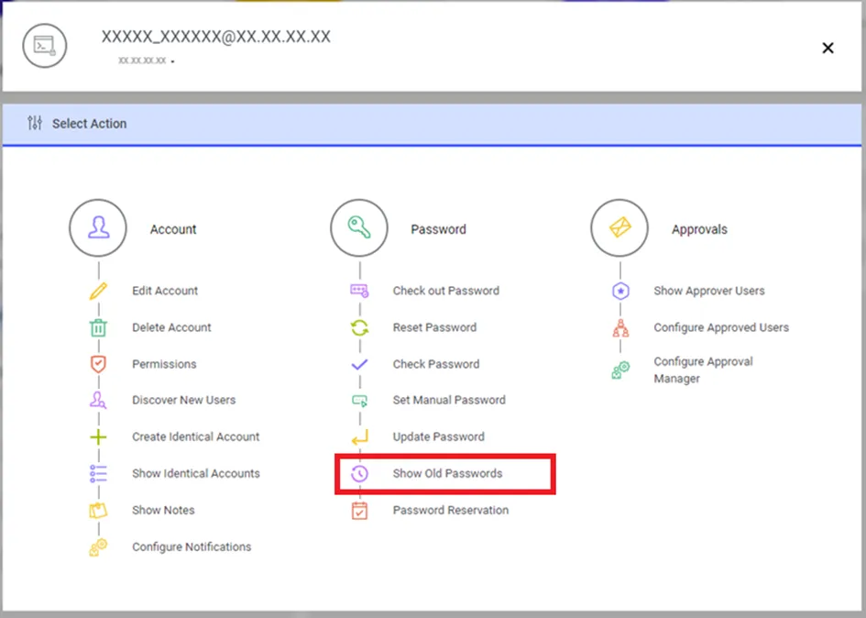Screen dimensions: 866x618
Task: Click the circular arrows Reset Password icon
Action: click(359, 327)
